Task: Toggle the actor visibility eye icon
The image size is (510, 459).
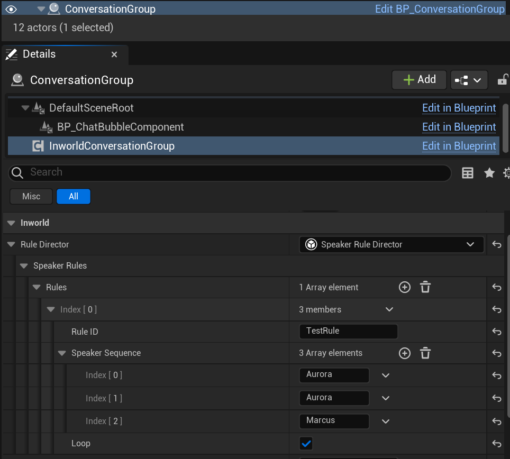Action: tap(11, 8)
